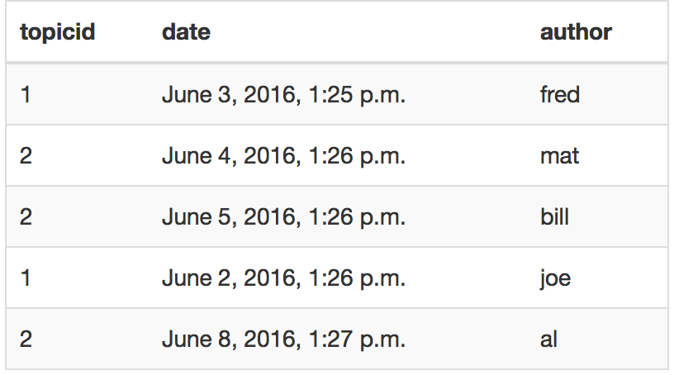Click the topicid column header
This screenshot has width=674, height=375.
coord(58,32)
